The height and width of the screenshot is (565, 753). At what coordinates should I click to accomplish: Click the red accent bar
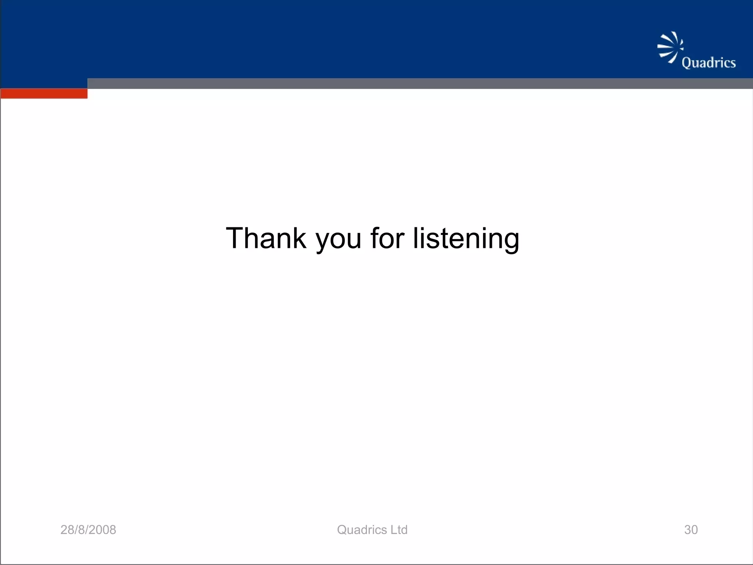click(44, 94)
